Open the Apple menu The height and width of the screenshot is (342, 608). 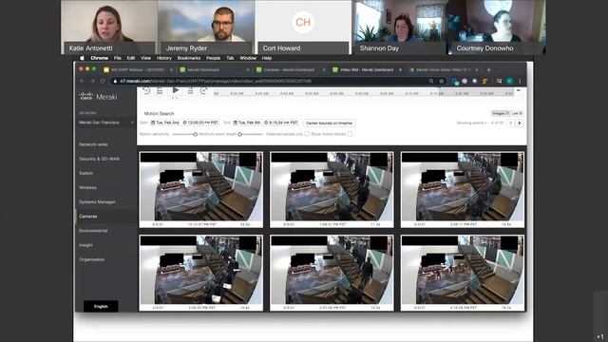(82, 58)
